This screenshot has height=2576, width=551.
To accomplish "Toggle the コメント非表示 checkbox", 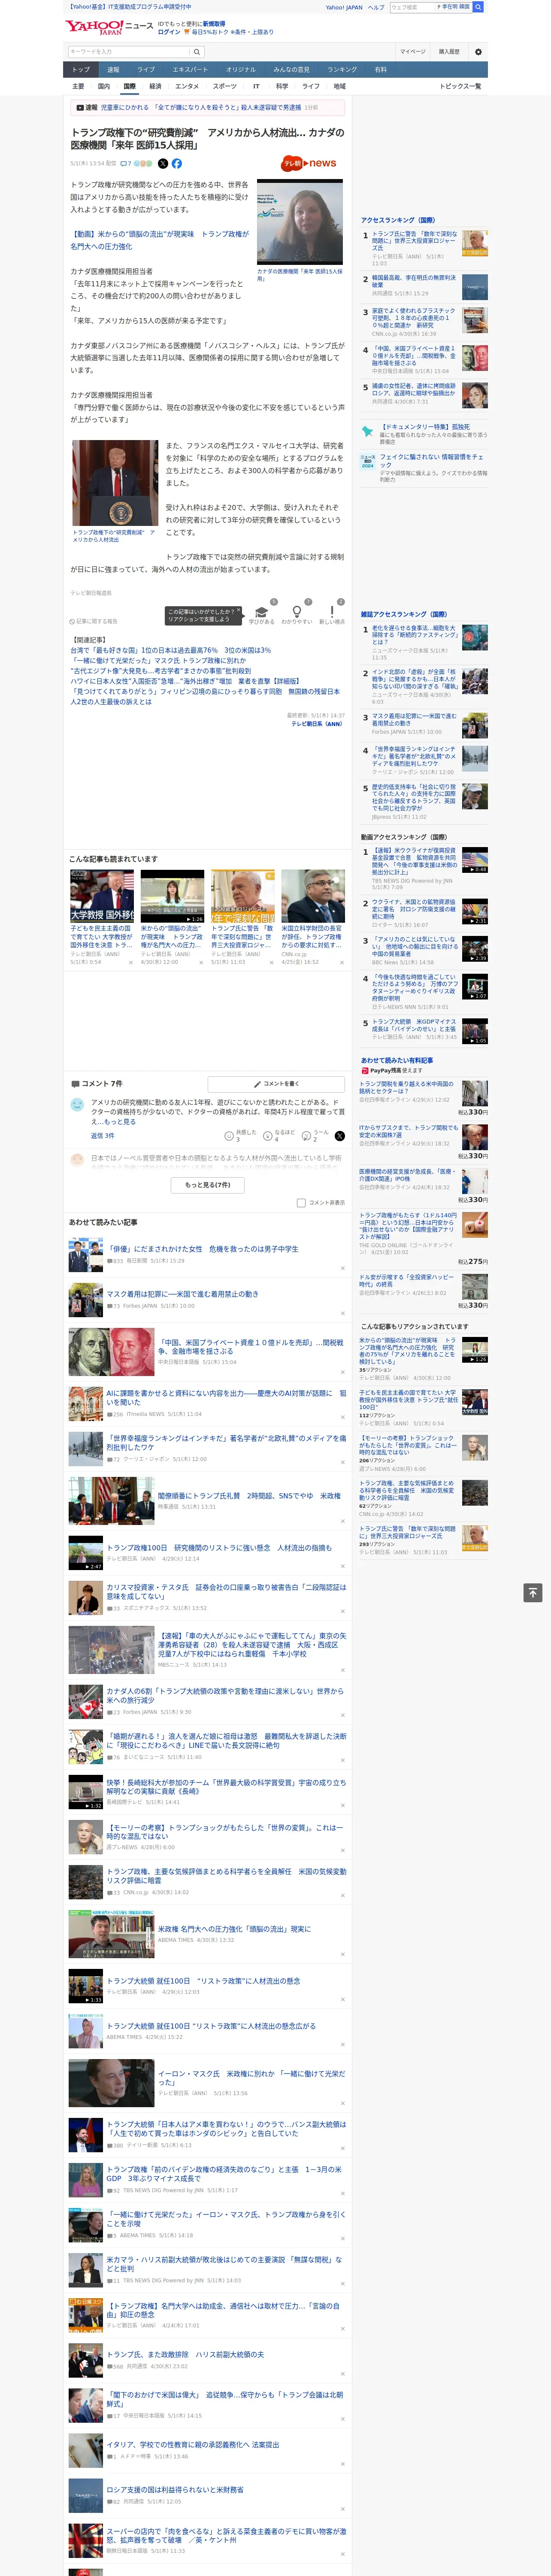I will click(301, 1203).
